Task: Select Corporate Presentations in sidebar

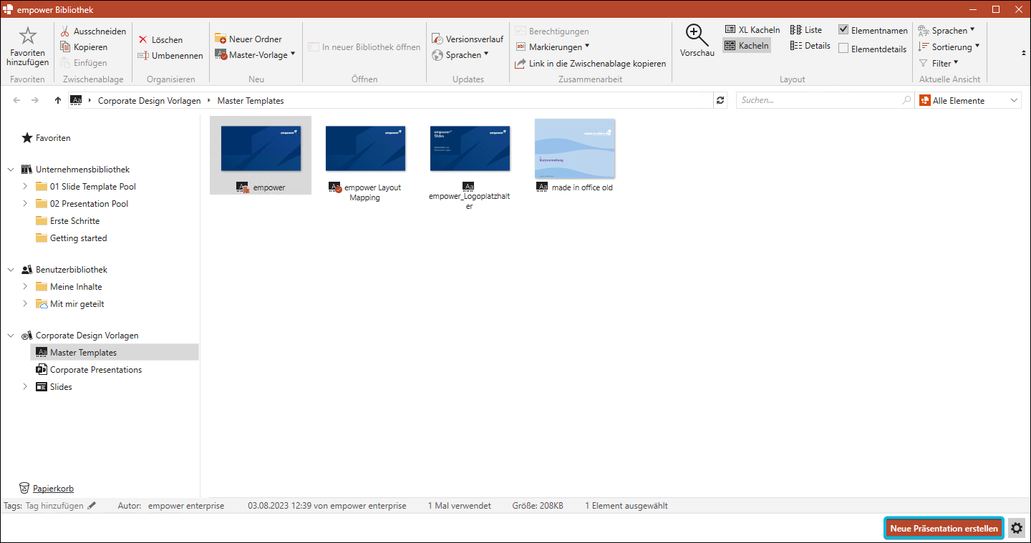Action: coord(89,370)
